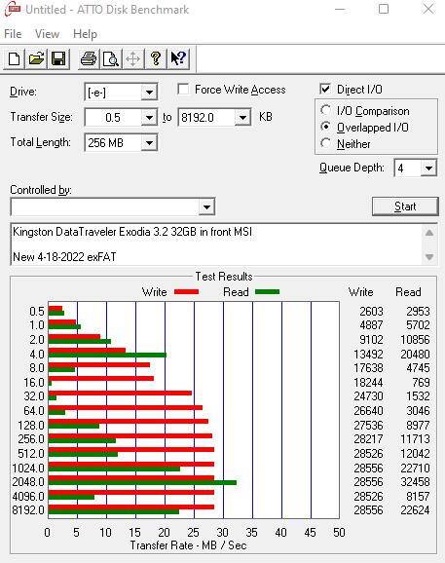Image resolution: width=445 pixels, height=563 pixels.
Task: Click into the Kingston DataTraveler description text box
Action: [x=216, y=244]
